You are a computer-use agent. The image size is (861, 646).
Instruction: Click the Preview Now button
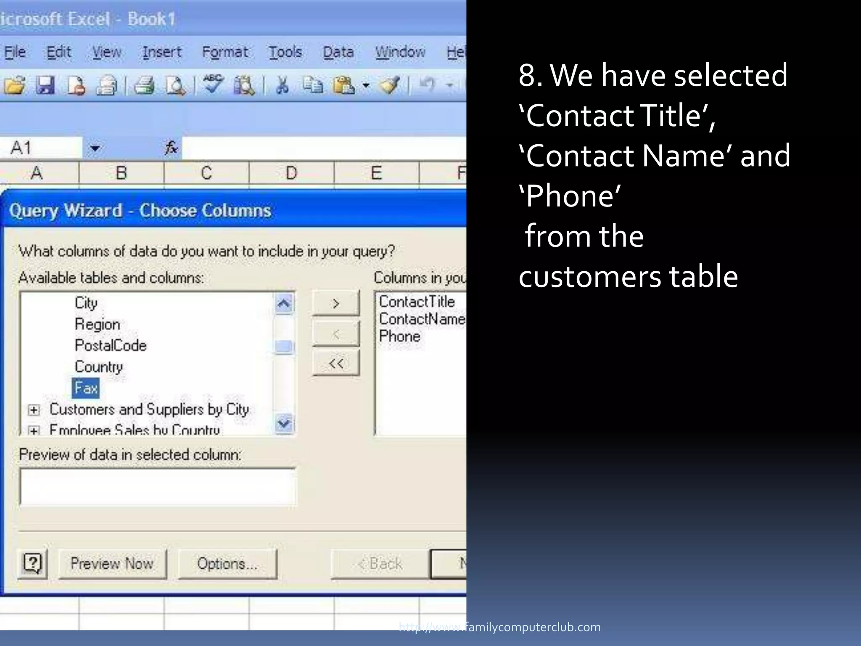[x=112, y=564]
